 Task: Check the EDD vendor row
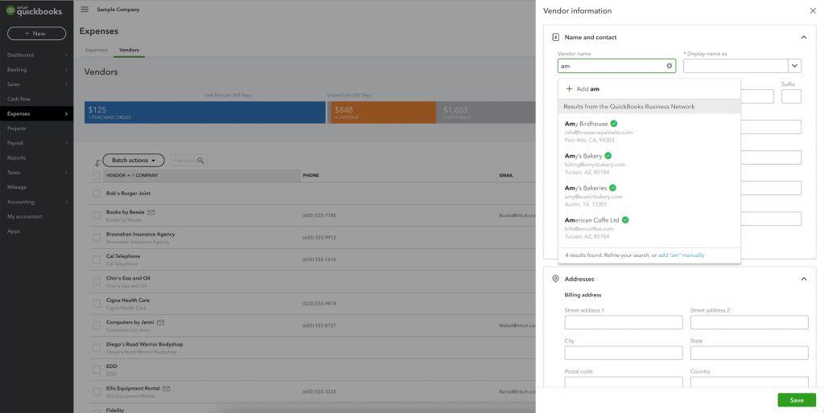(97, 370)
